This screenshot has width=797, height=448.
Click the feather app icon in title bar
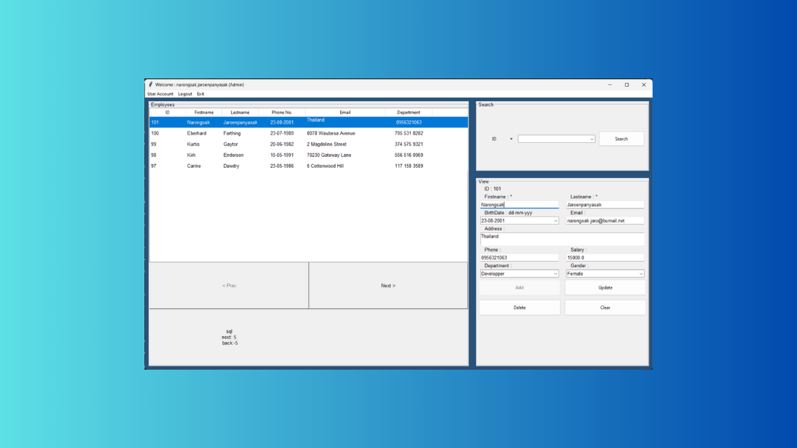pos(150,84)
